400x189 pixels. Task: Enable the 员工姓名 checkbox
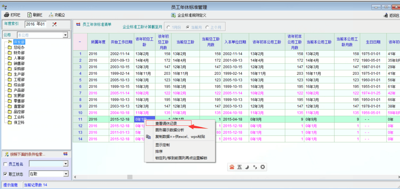(x=5, y=164)
